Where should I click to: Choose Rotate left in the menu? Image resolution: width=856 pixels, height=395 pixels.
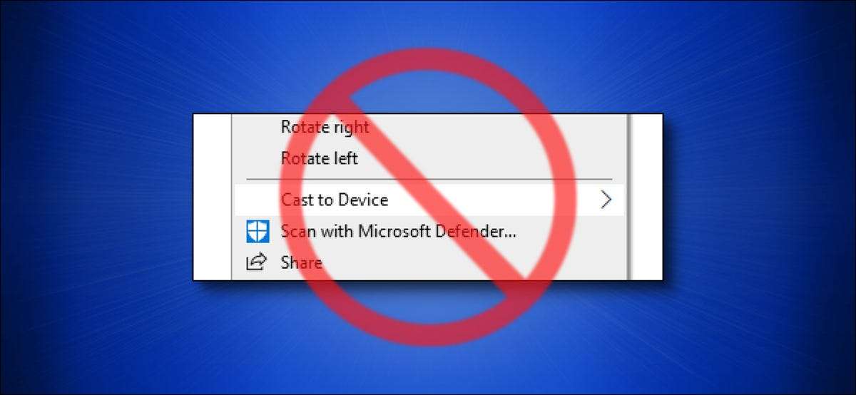click(x=320, y=158)
